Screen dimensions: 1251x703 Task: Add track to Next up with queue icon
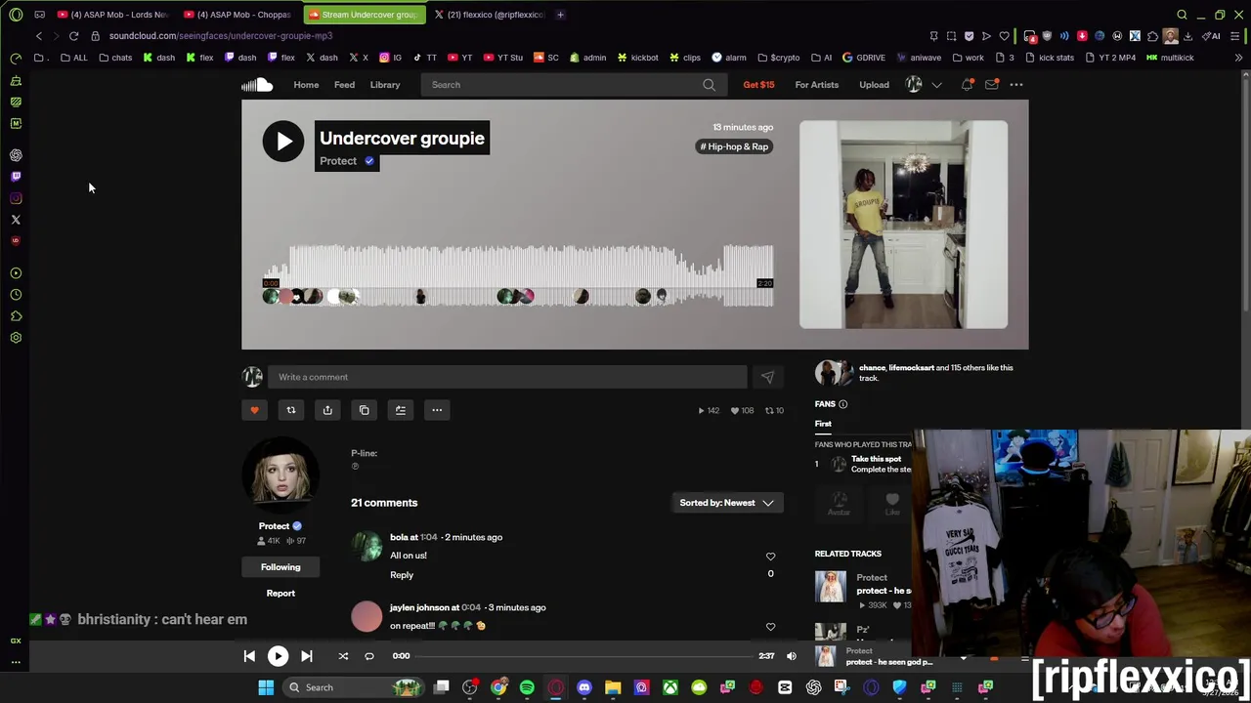tap(401, 410)
